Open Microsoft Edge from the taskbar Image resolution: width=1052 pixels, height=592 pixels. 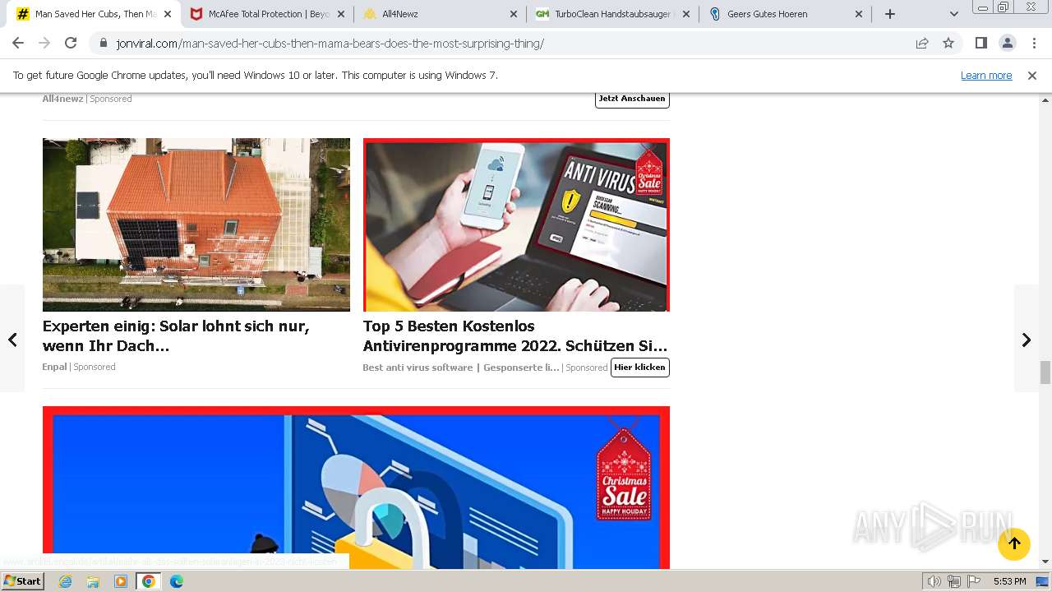[x=176, y=581]
